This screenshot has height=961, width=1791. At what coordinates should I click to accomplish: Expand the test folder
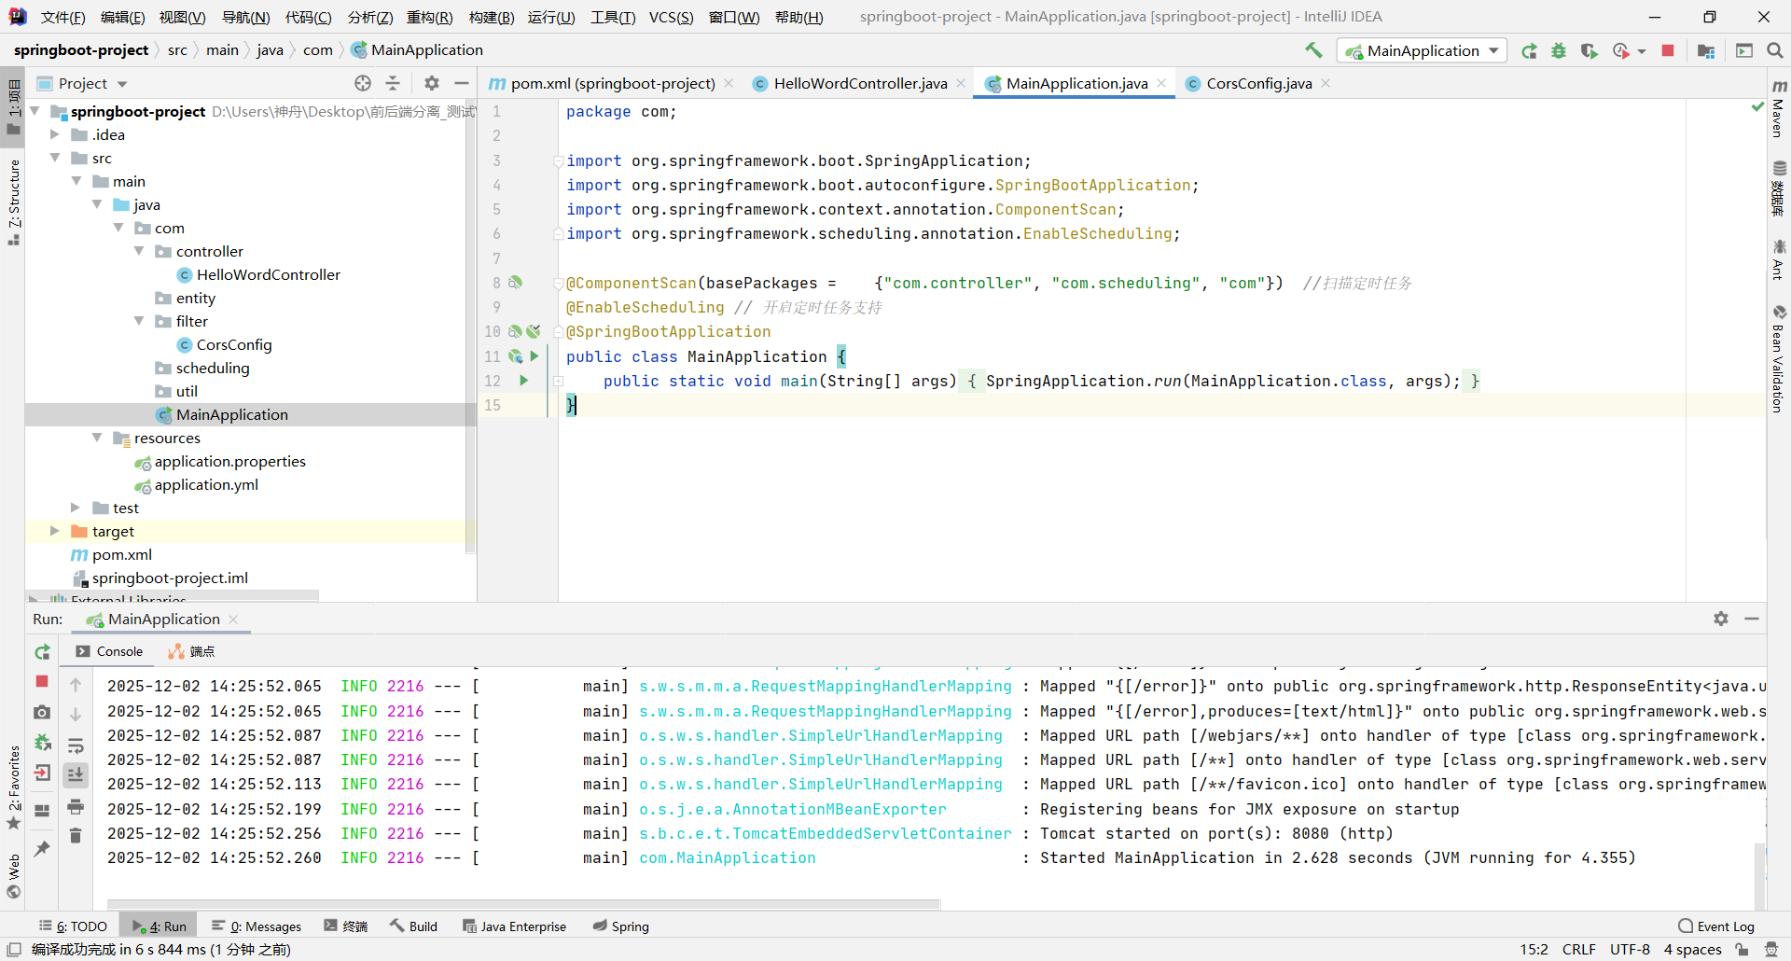76,508
